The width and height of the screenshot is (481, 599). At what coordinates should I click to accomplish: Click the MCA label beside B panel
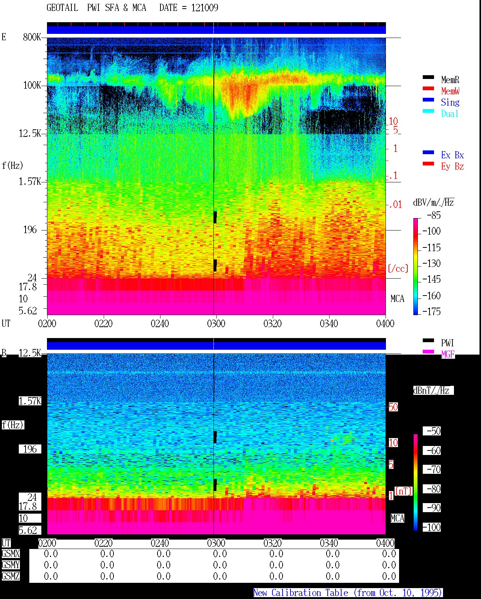[x=397, y=519]
